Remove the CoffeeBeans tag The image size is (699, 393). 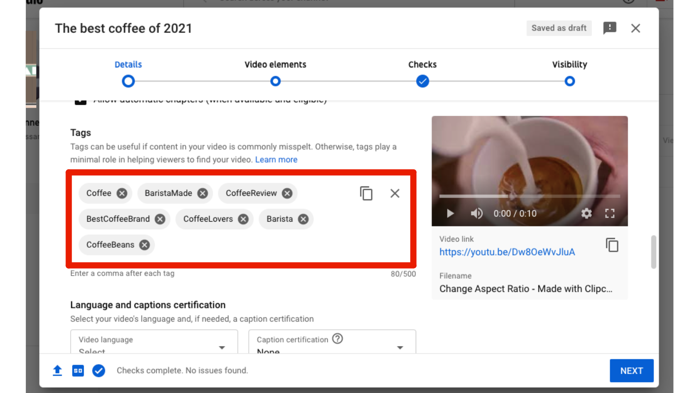[x=145, y=245]
